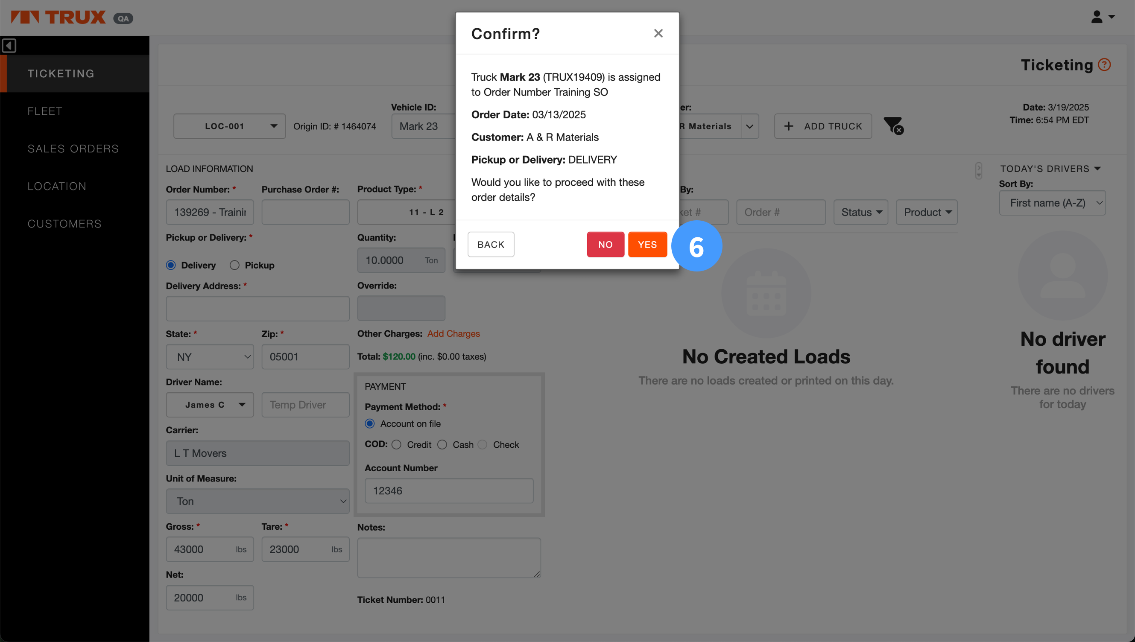Screen dimensions: 1135x642
Task: Open the LOC-001 location dropdown
Action: point(229,126)
